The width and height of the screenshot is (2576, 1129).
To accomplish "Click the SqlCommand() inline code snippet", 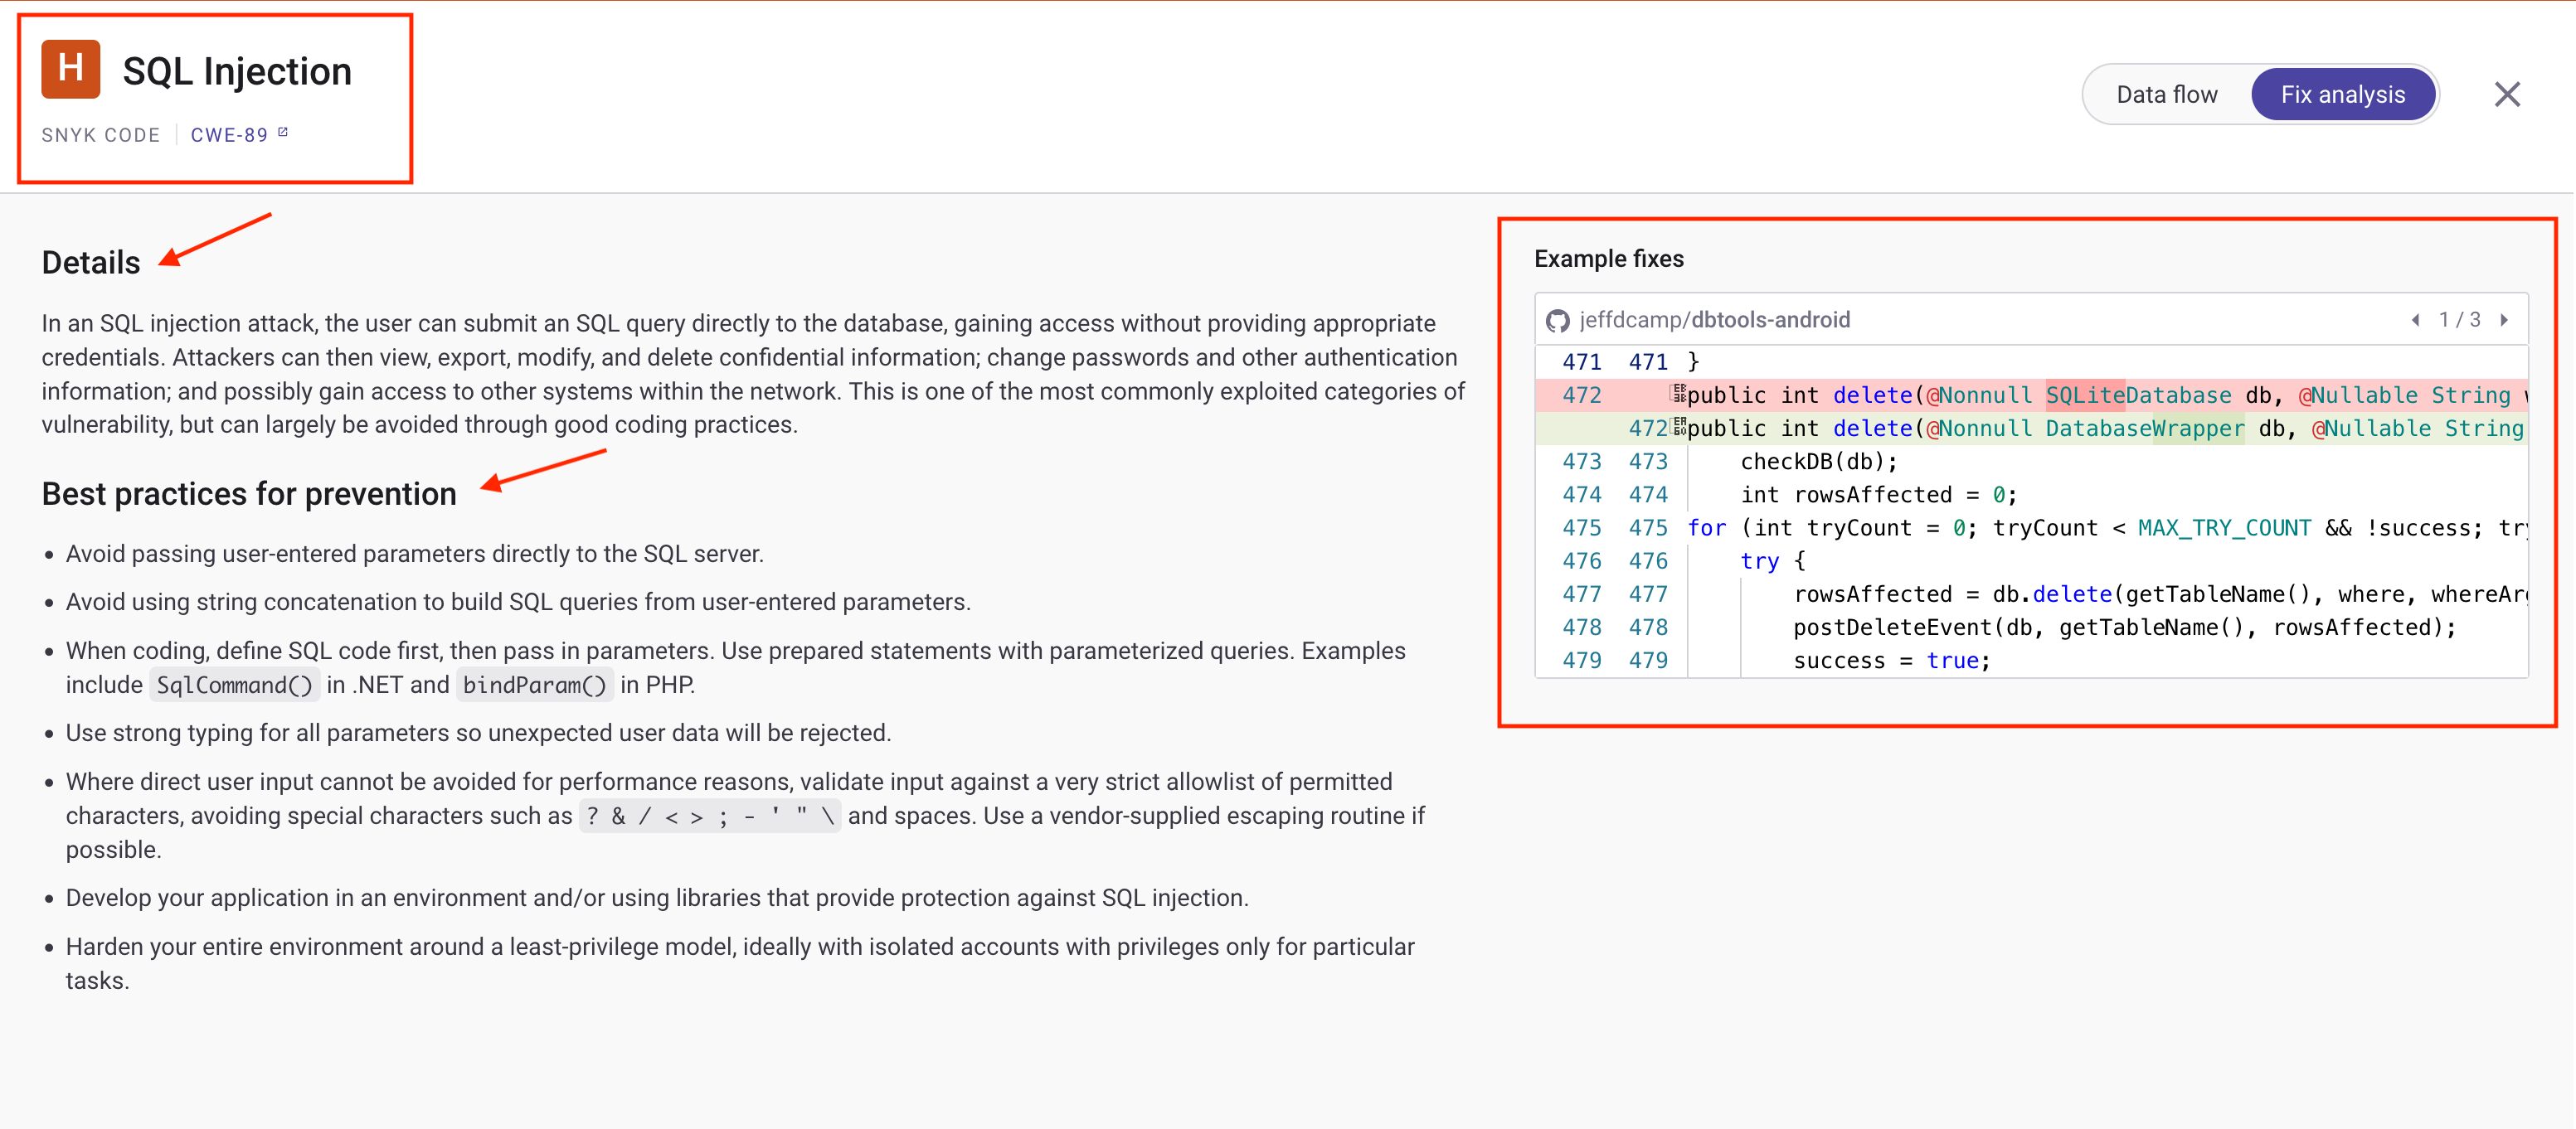I will (x=234, y=686).
